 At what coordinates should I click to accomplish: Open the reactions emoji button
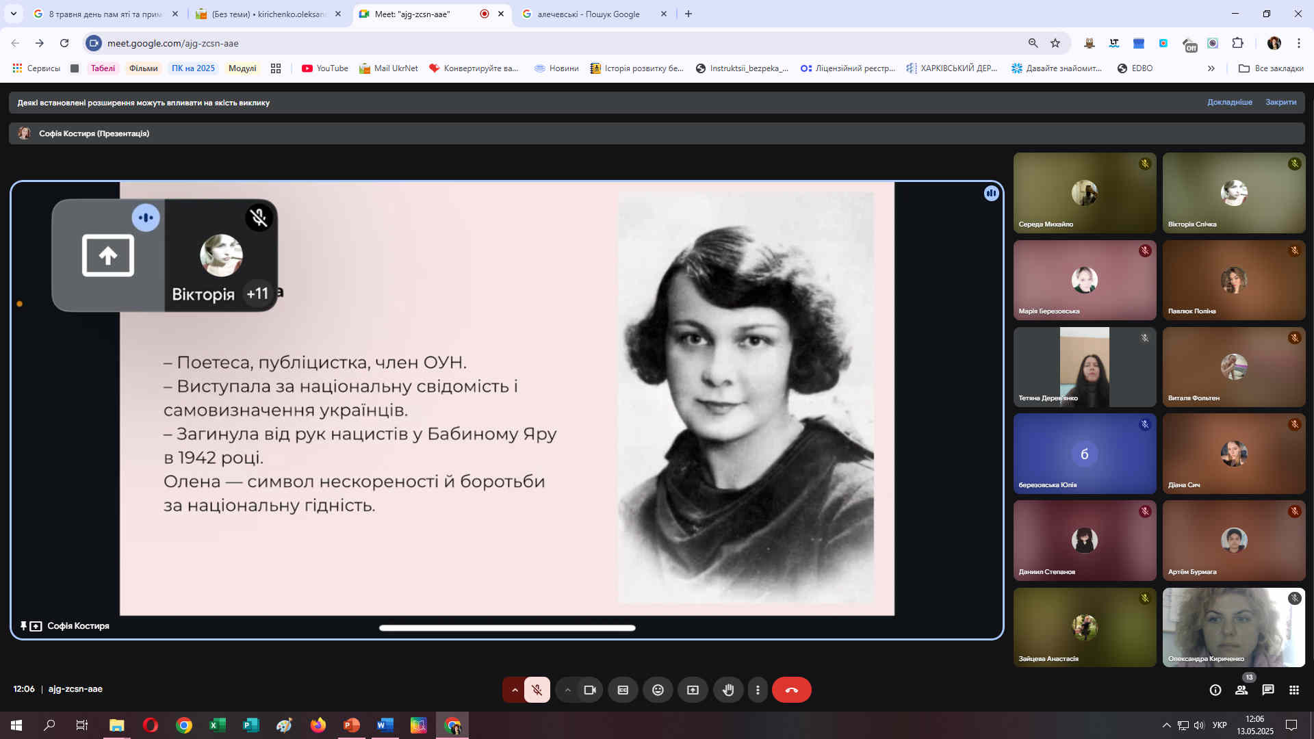658,690
